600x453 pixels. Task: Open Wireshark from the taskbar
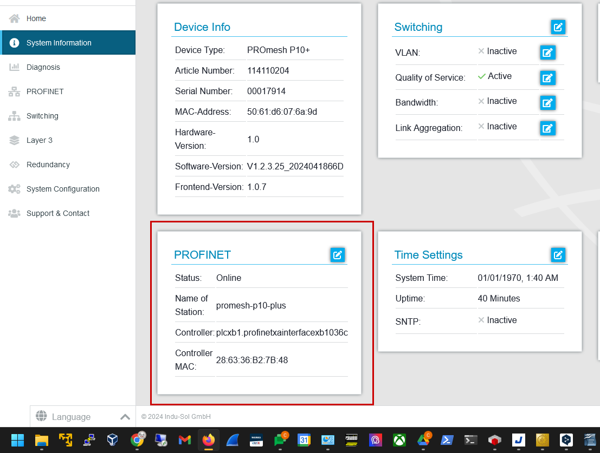[x=233, y=440]
